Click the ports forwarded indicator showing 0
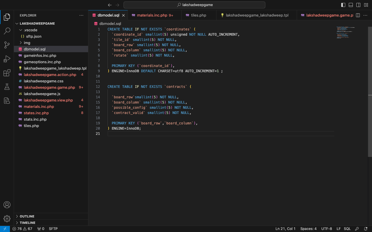Viewport: 372px width, 232px height. [41, 229]
